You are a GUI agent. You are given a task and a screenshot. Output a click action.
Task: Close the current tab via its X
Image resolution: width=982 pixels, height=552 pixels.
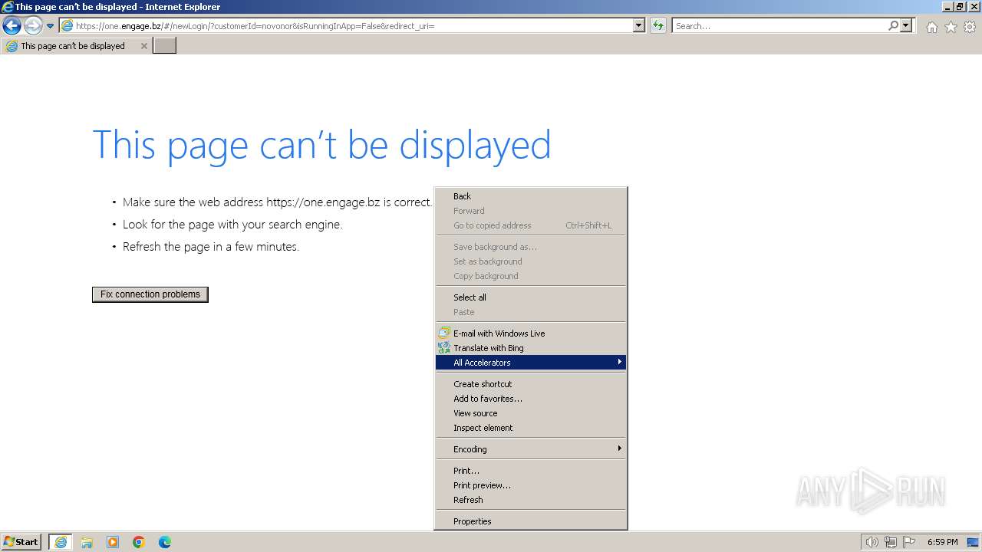(x=143, y=46)
